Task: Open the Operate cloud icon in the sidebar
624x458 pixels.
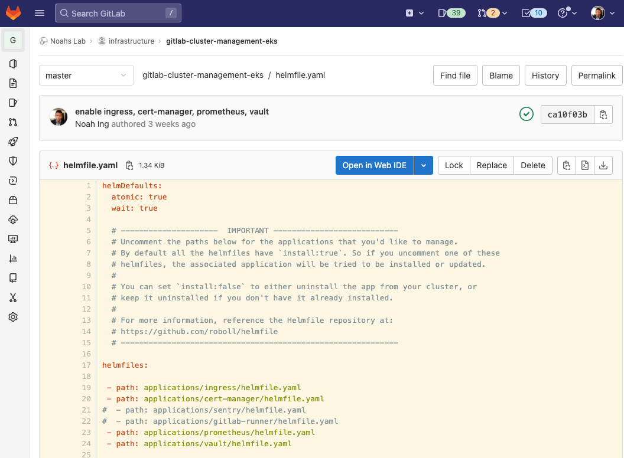Action: click(x=13, y=220)
